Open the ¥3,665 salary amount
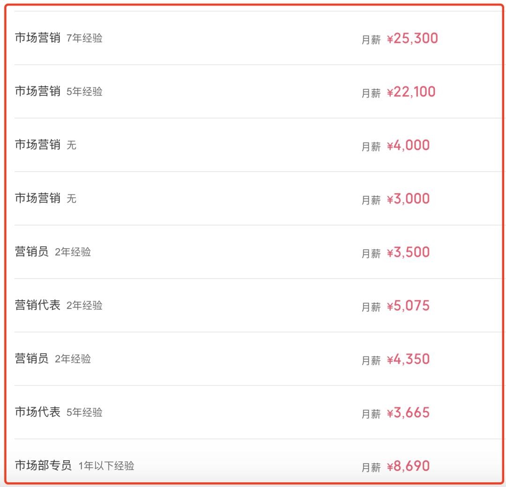 (408, 413)
